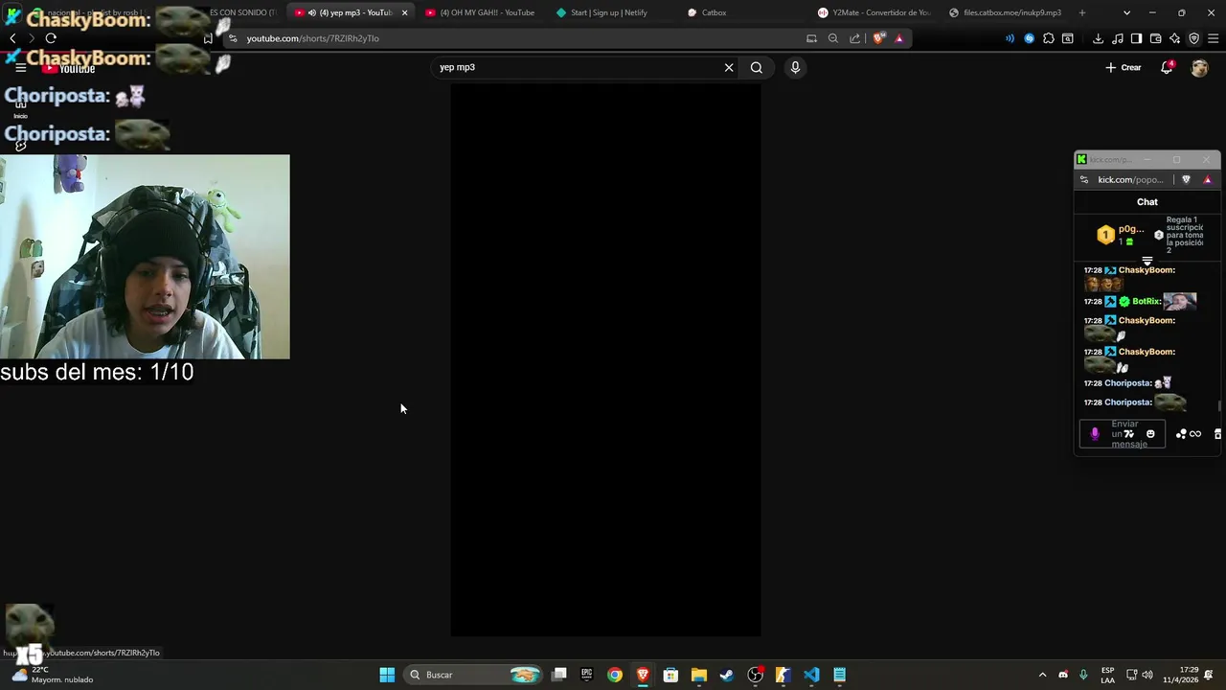Open a new tab with the plus button
The image size is (1226, 690).
(1082, 12)
